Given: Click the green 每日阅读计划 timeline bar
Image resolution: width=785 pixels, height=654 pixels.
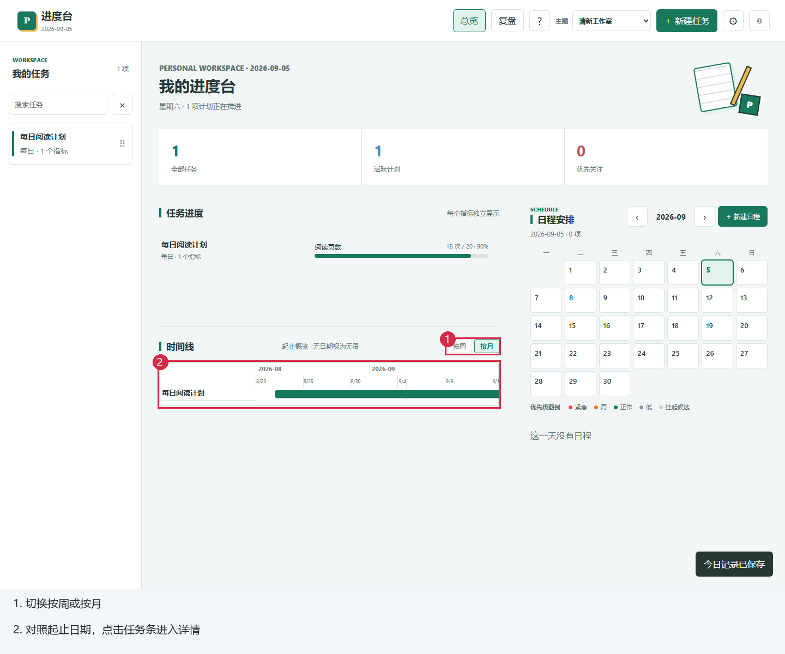Looking at the screenshot, I should [387, 394].
